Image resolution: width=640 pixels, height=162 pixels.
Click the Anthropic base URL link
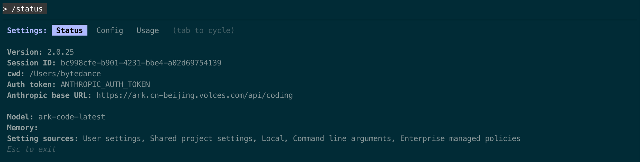pyautogui.click(x=194, y=95)
